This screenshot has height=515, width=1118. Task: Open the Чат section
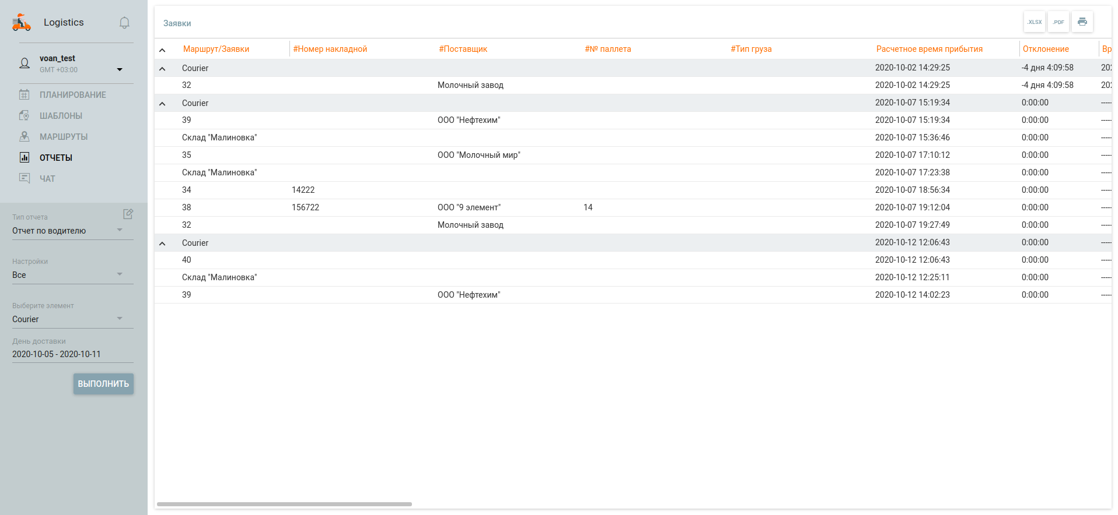coord(47,179)
